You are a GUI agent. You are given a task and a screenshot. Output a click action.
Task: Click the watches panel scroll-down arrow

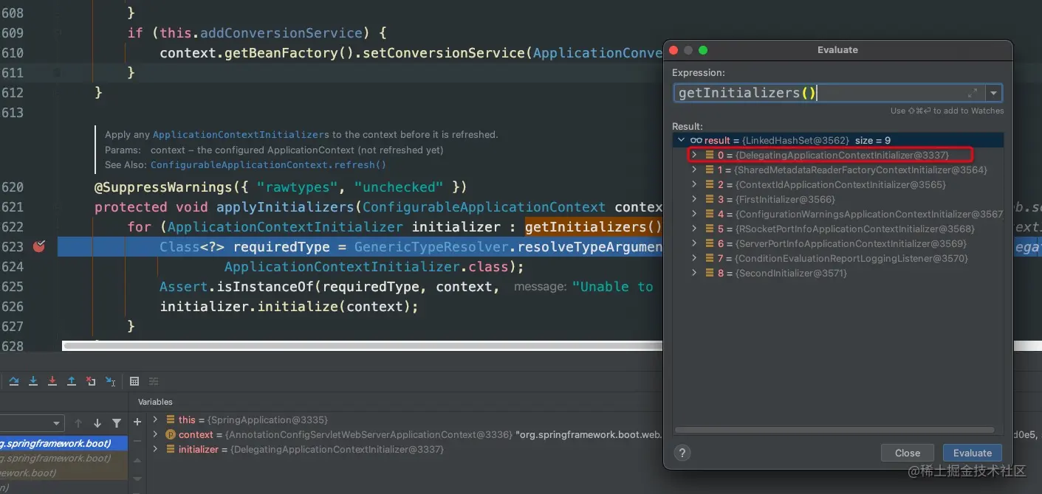(137, 479)
